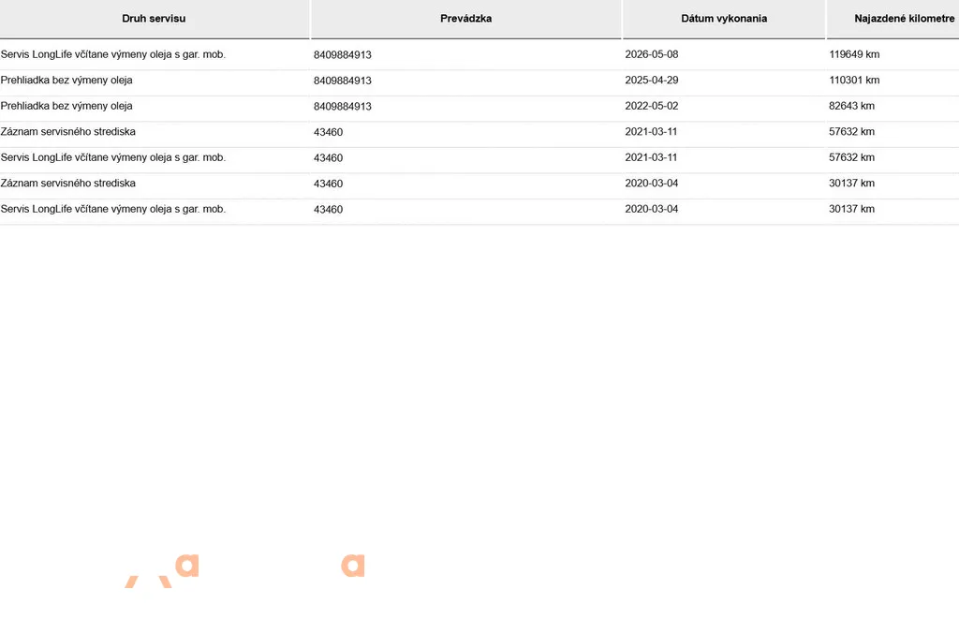Click the Prevádzka column header

coord(466,19)
